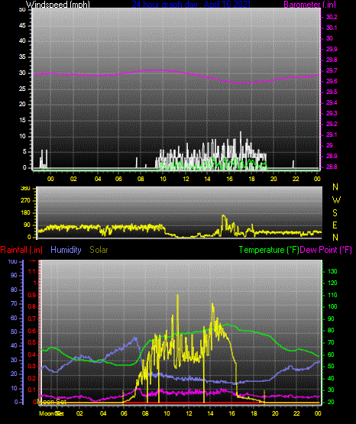The image size is (356, 424).
Task: Click hour 22 on the bottom graph time axis
Action: point(297,413)
